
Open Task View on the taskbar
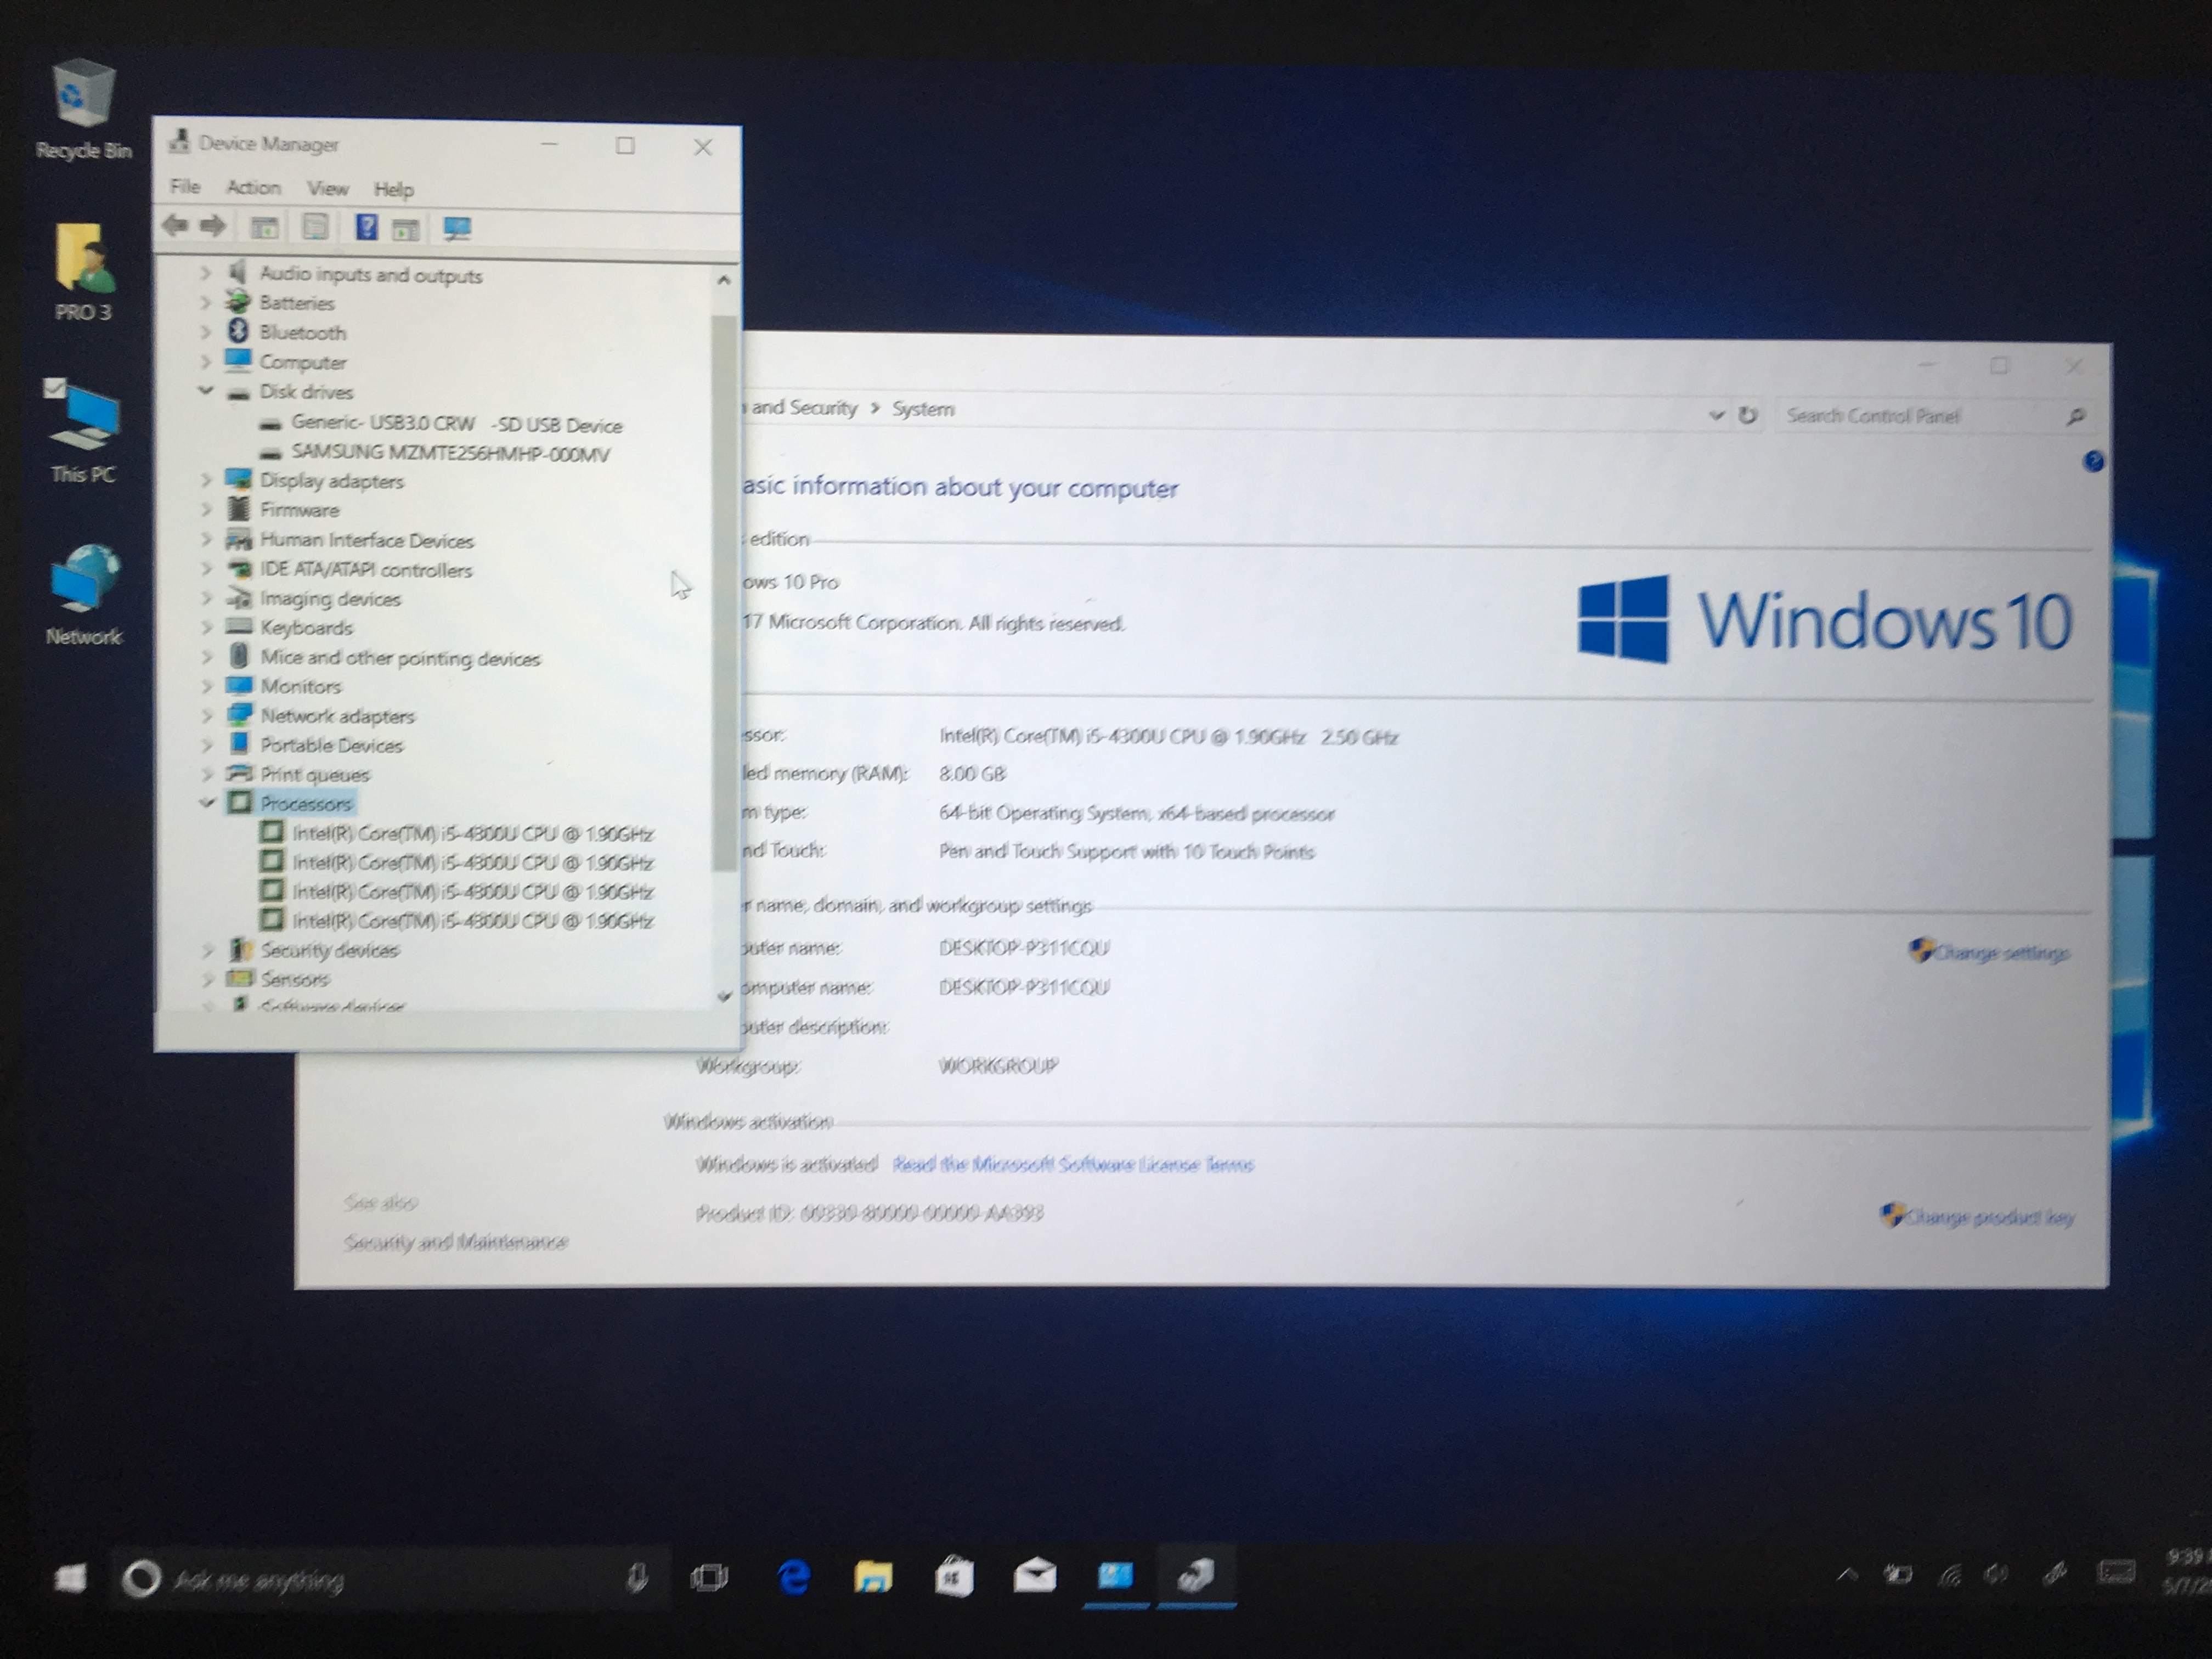tap(709, 1578)
